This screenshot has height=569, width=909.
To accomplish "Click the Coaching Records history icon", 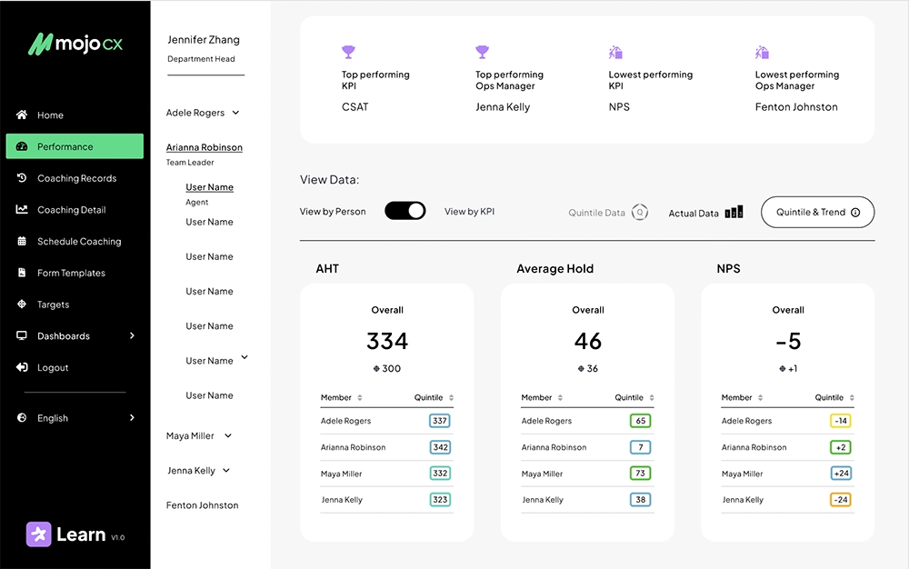I will click(x=22, y=178).
